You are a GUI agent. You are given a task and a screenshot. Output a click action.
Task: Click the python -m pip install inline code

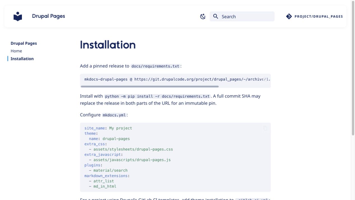(157, 96)
